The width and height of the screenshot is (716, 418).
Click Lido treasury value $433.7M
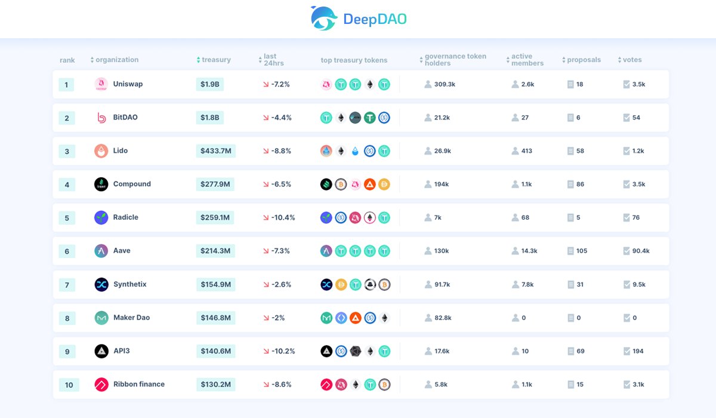pos(215,151)
